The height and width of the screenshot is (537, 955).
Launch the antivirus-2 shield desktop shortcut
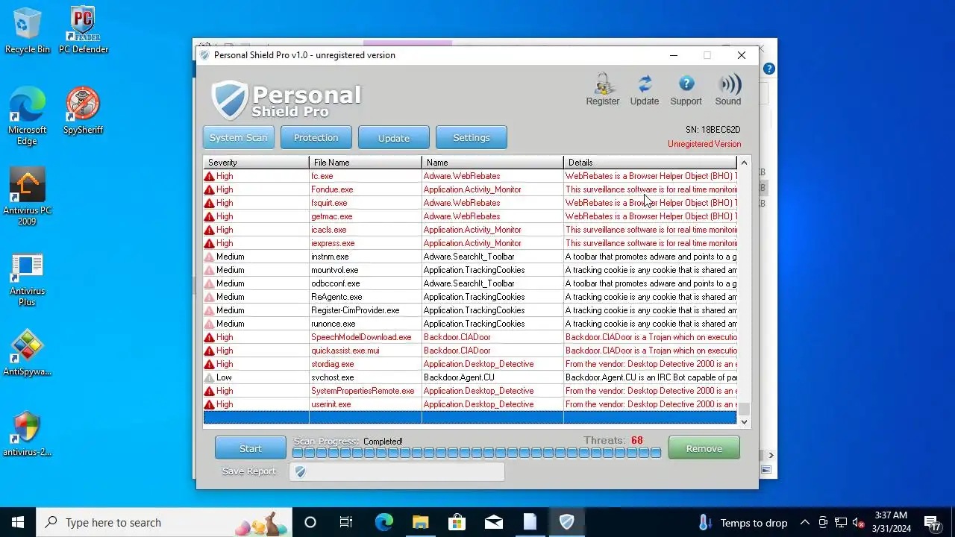click(x=28, y=433)
